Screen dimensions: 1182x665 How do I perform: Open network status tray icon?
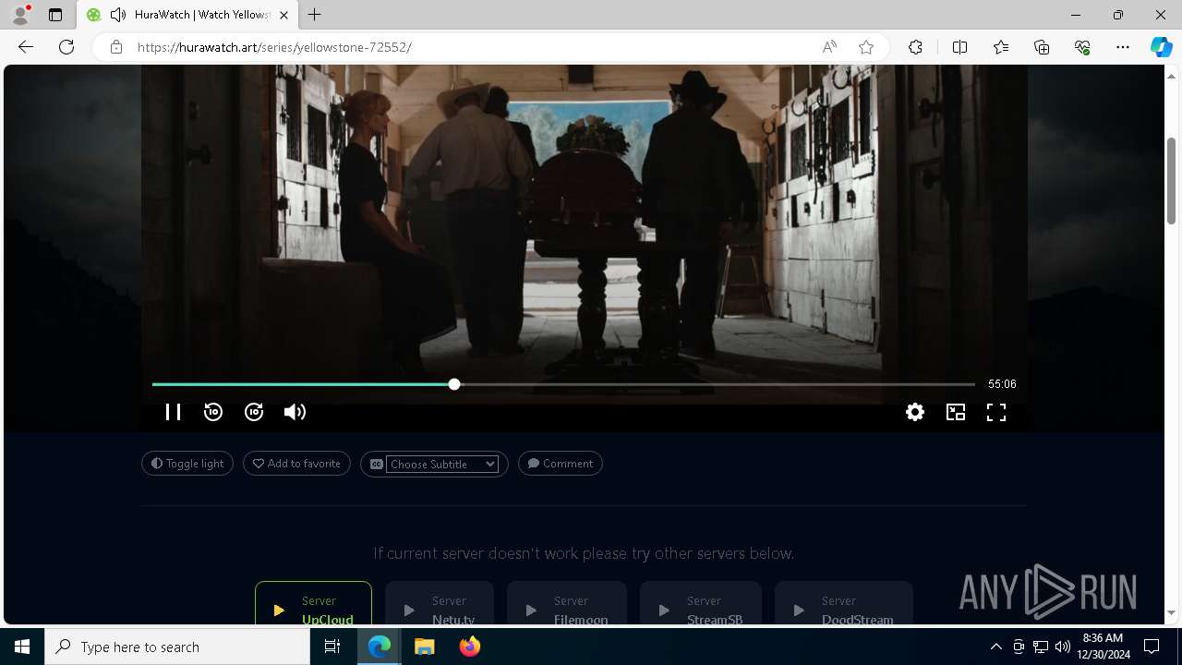1040,647
